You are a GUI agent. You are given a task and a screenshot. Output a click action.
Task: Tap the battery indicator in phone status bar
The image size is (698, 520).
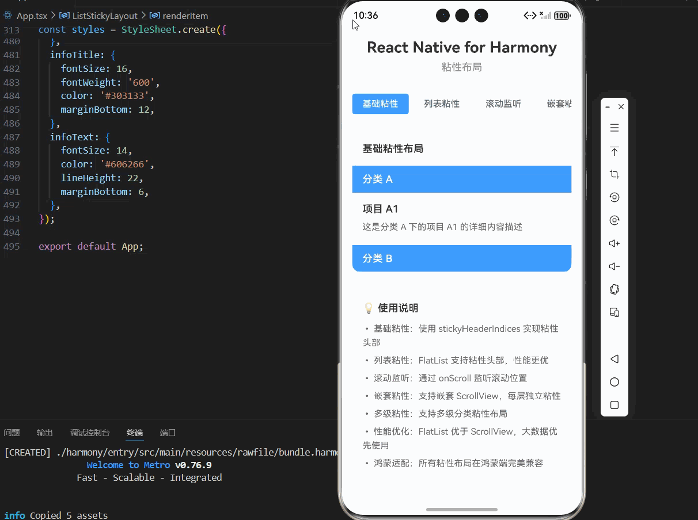pyautogui.click(x=562, y=16)
